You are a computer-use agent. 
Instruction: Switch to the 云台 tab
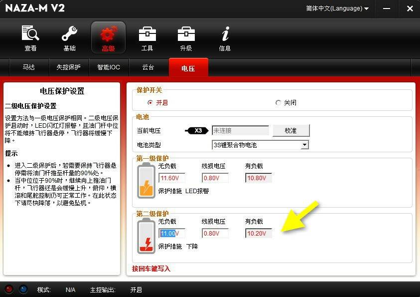[x=148, y=67]
